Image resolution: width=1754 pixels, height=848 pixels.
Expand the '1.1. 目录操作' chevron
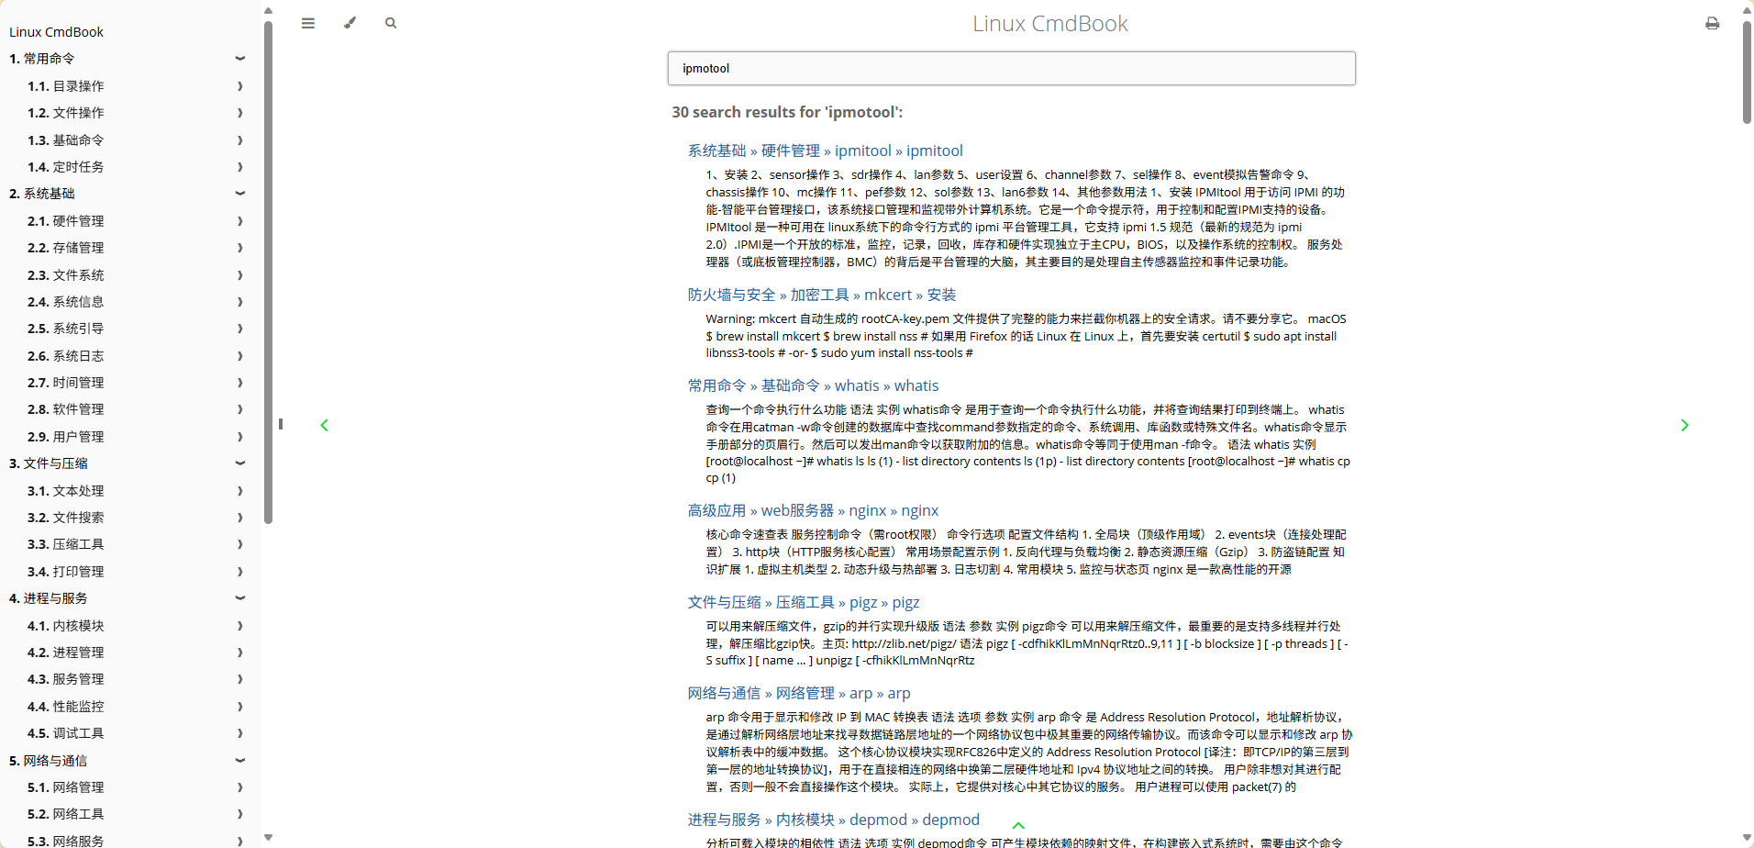coord(240,86)
